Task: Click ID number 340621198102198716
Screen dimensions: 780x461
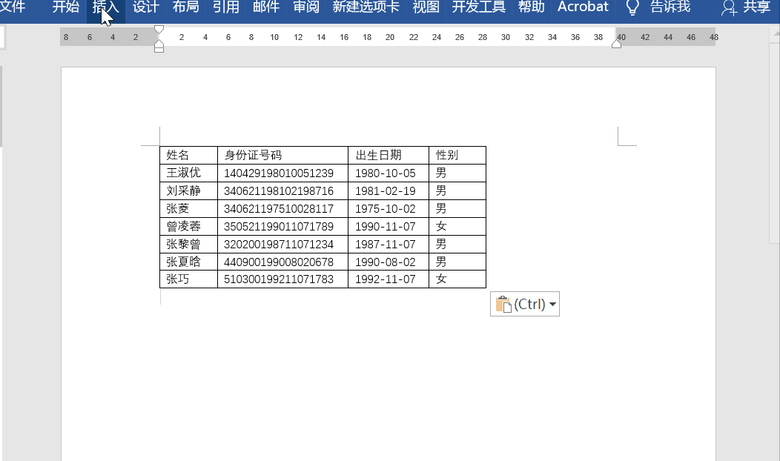Action: 279,191
